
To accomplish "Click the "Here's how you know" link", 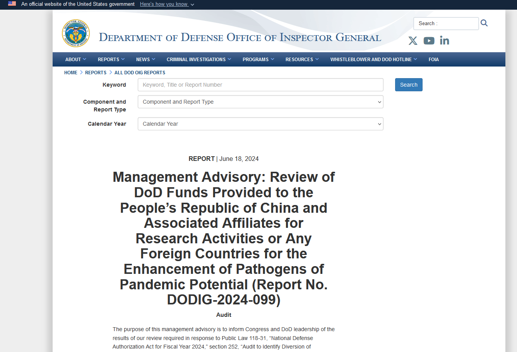I will click(164, 4).
